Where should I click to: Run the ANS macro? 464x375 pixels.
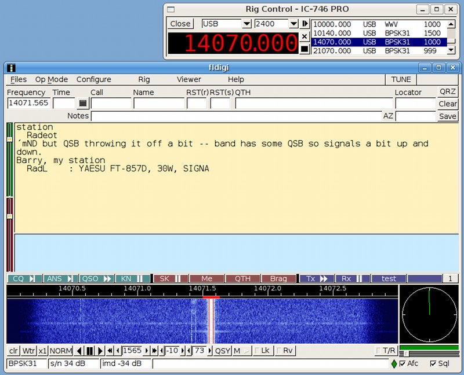61,279
